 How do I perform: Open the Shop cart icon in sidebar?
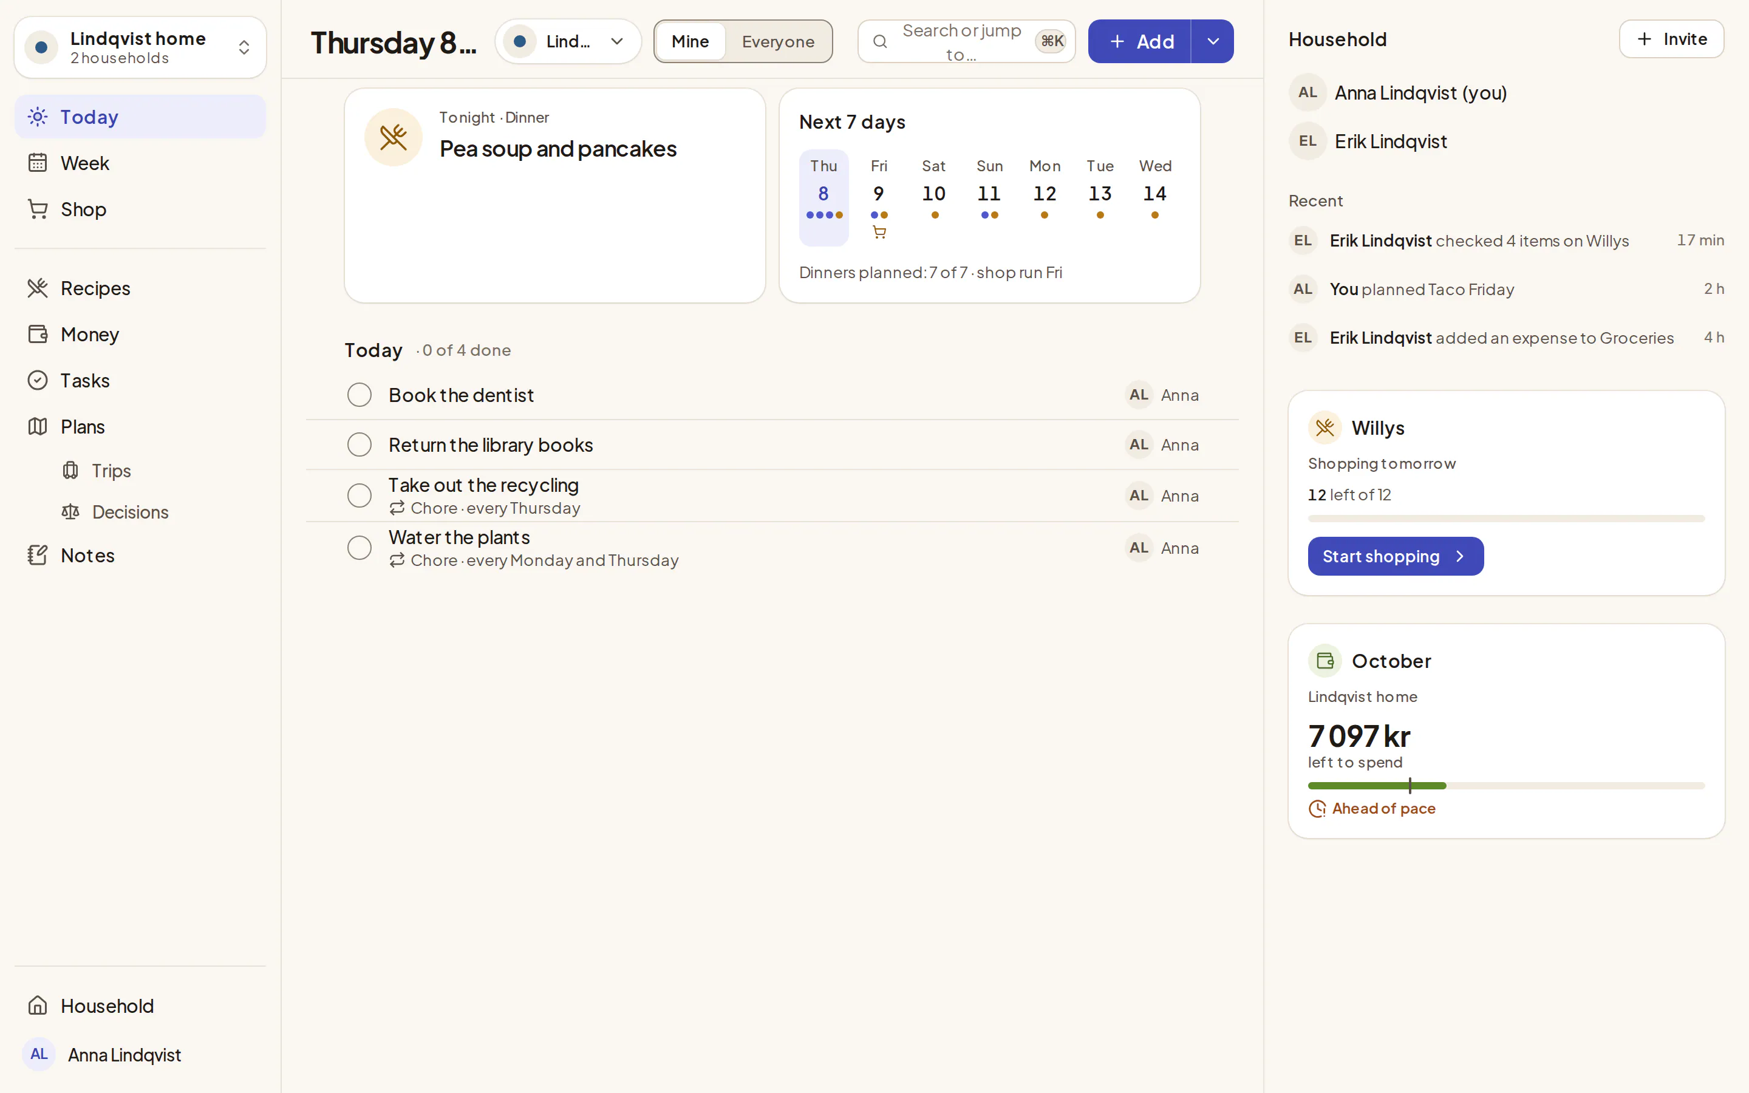coord(38,209)
